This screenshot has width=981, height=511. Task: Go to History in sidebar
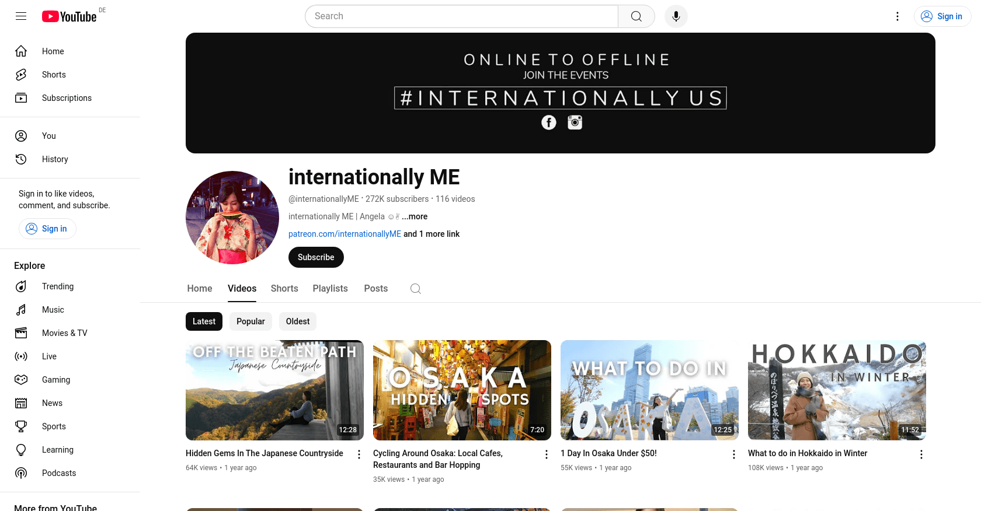(55, 159)
